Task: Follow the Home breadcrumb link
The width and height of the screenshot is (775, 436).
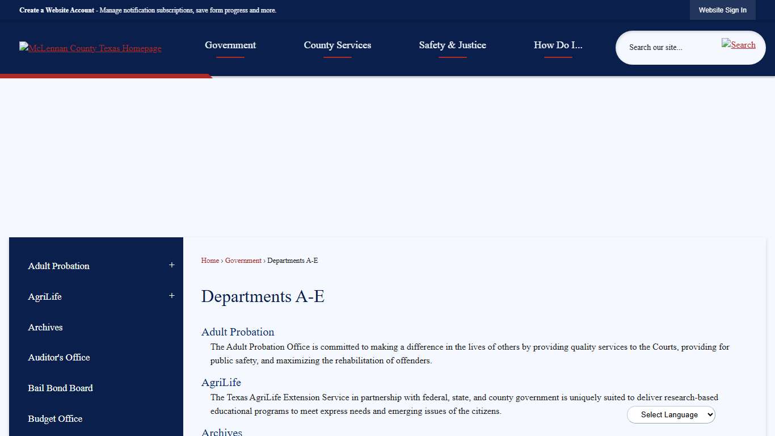Action: pyautogui.click(x=209, y=261)
